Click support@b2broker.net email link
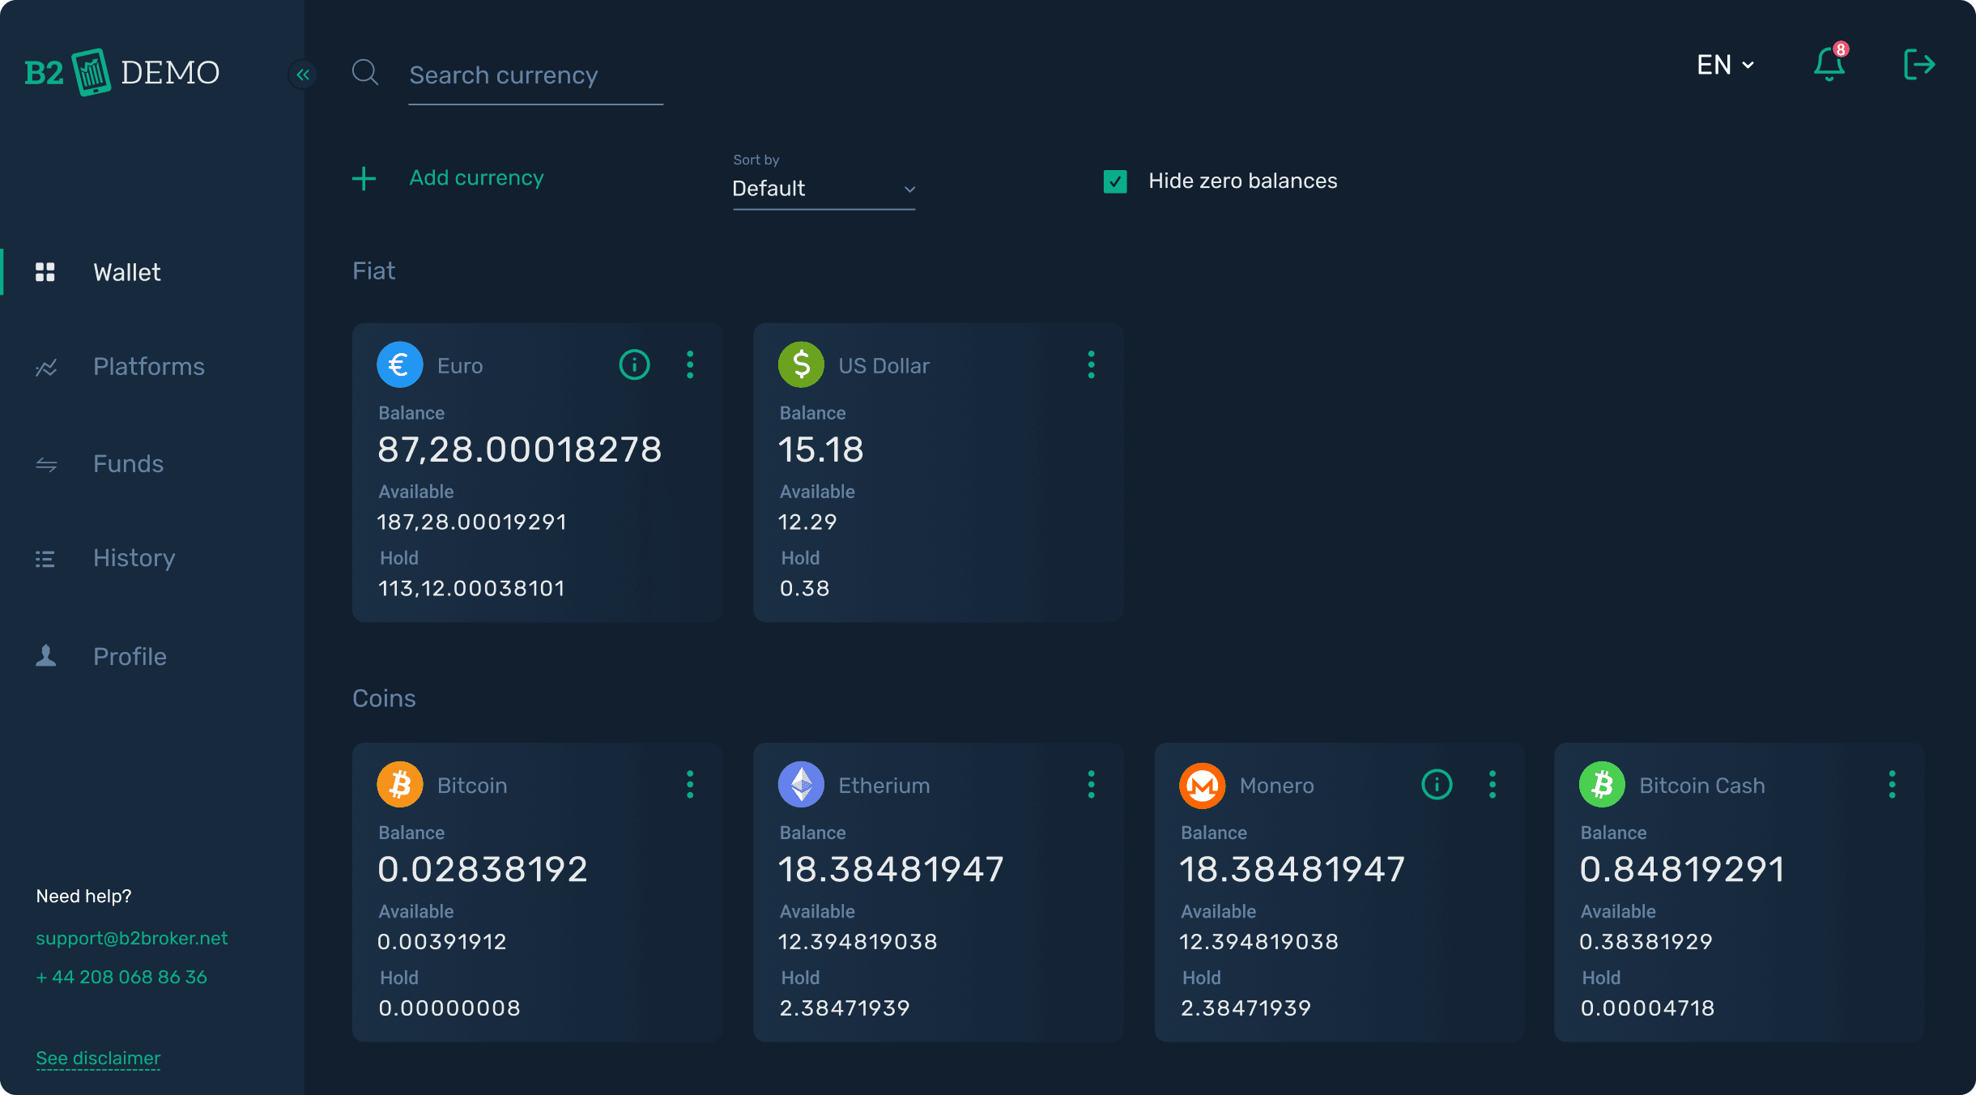 [x=131, y=938]
